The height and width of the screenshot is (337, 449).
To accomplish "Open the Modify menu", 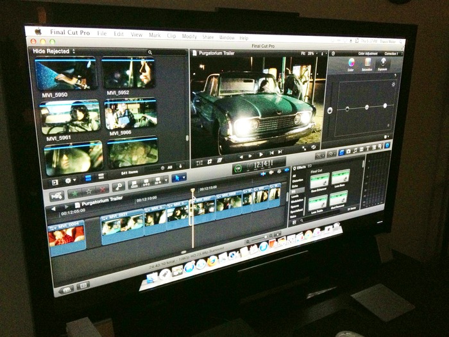I will click(189, 36).
